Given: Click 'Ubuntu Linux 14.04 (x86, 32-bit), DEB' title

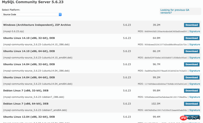Looking at the screenshot, I should coord(29,64).
